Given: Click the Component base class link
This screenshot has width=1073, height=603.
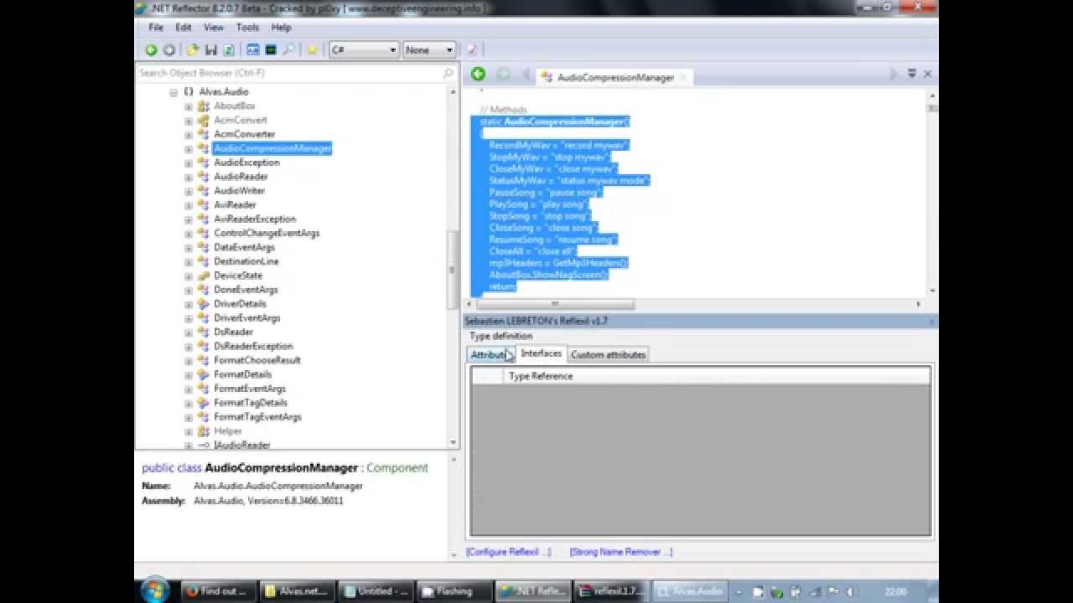Looking at the screenshot, I should pos(397,468).
